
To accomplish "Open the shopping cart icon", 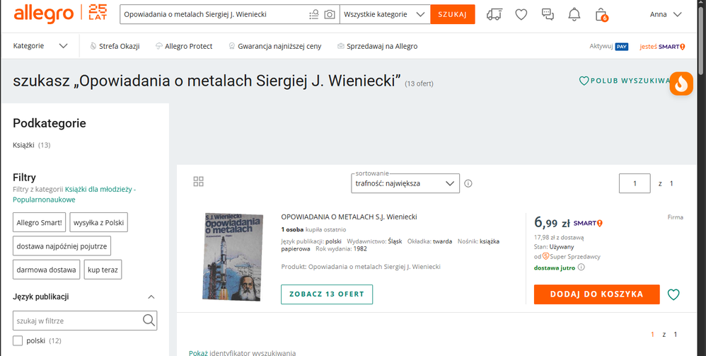I will [601, 14].
